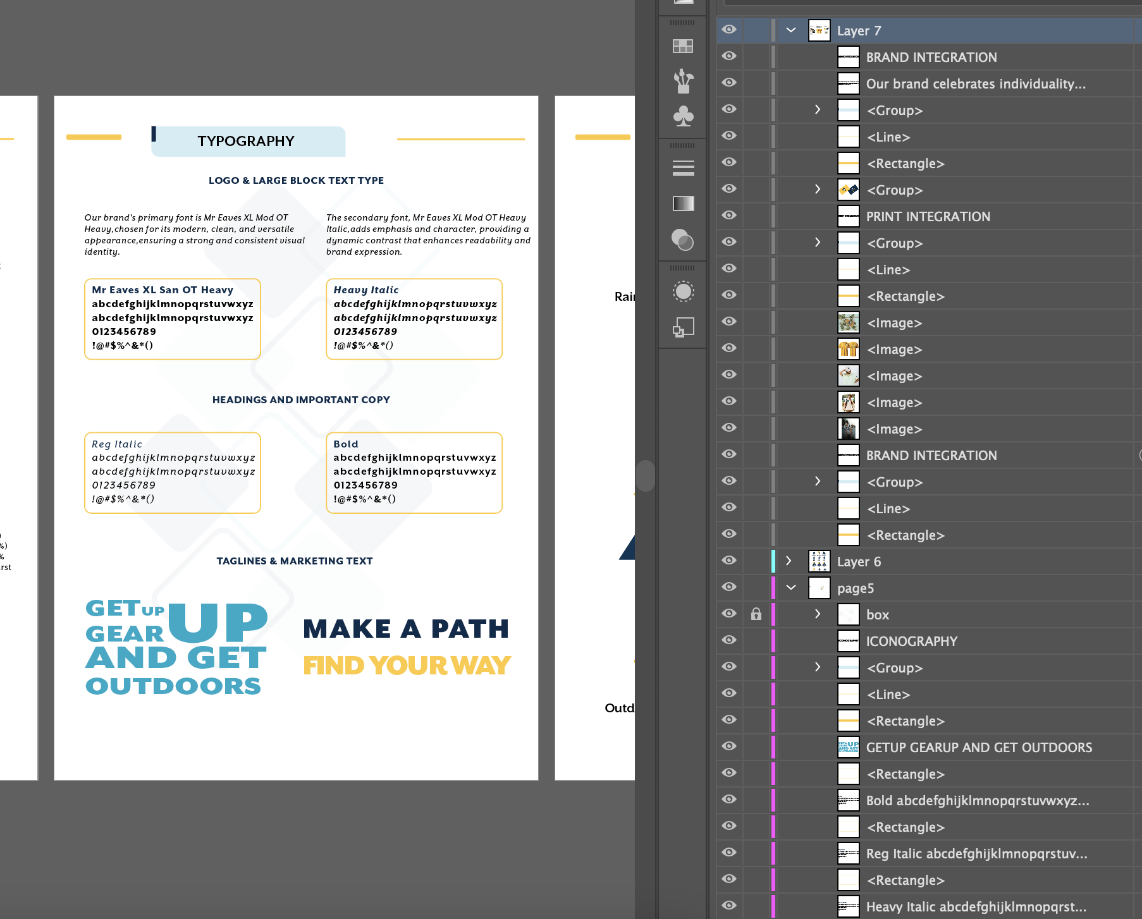Hide Layer 7 using its eye icon
The height and width of the screenshot is (919, 1142).
729,30
